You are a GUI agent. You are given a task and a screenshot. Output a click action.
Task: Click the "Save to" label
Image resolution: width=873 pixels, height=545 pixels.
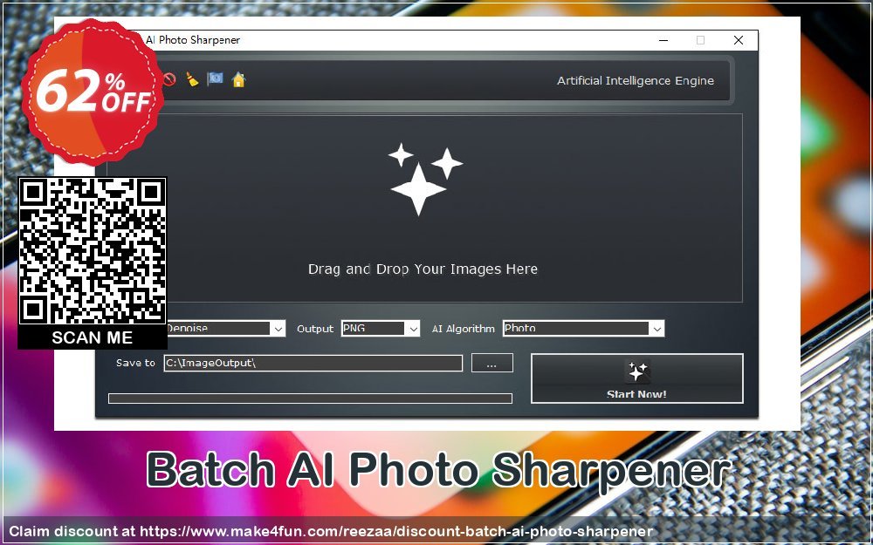[135, 363]
